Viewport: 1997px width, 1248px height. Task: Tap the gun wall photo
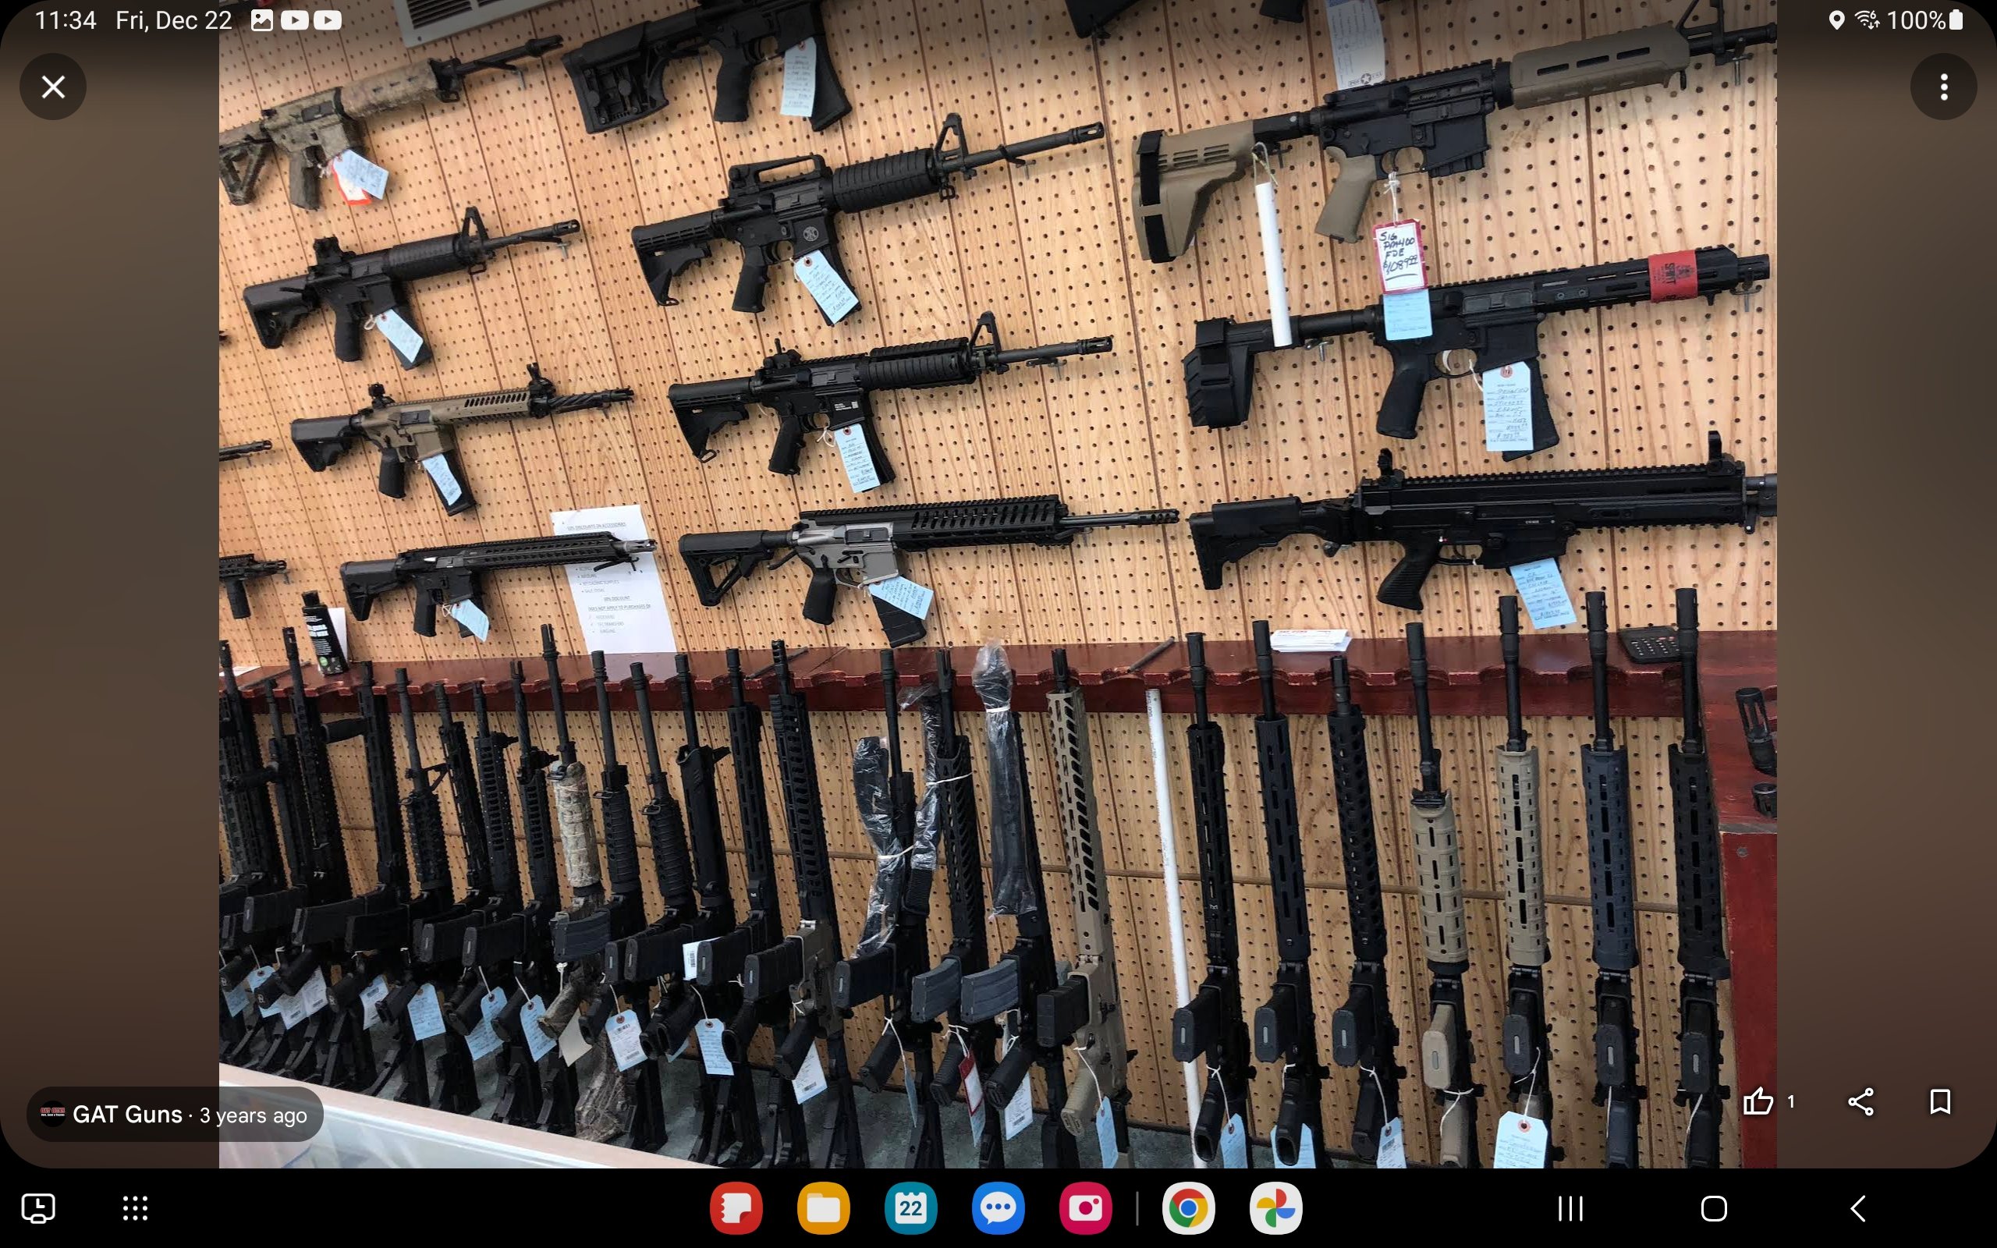pos(997,578)
